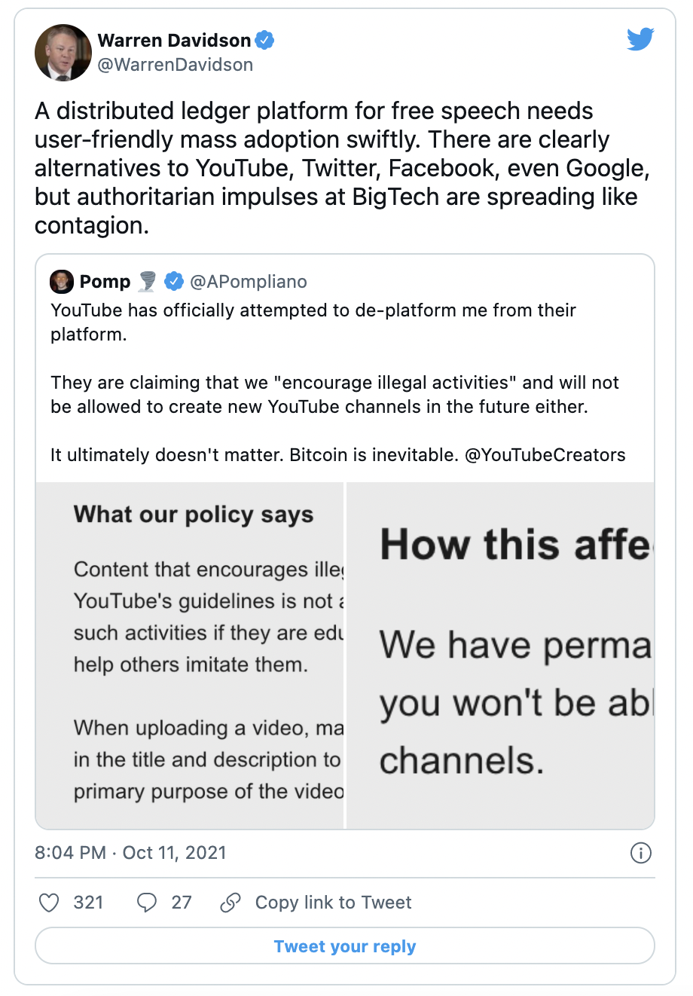Viewport: 693px width, 996px height.
Task: Click the 27 replies count
Action: point(182,903)
